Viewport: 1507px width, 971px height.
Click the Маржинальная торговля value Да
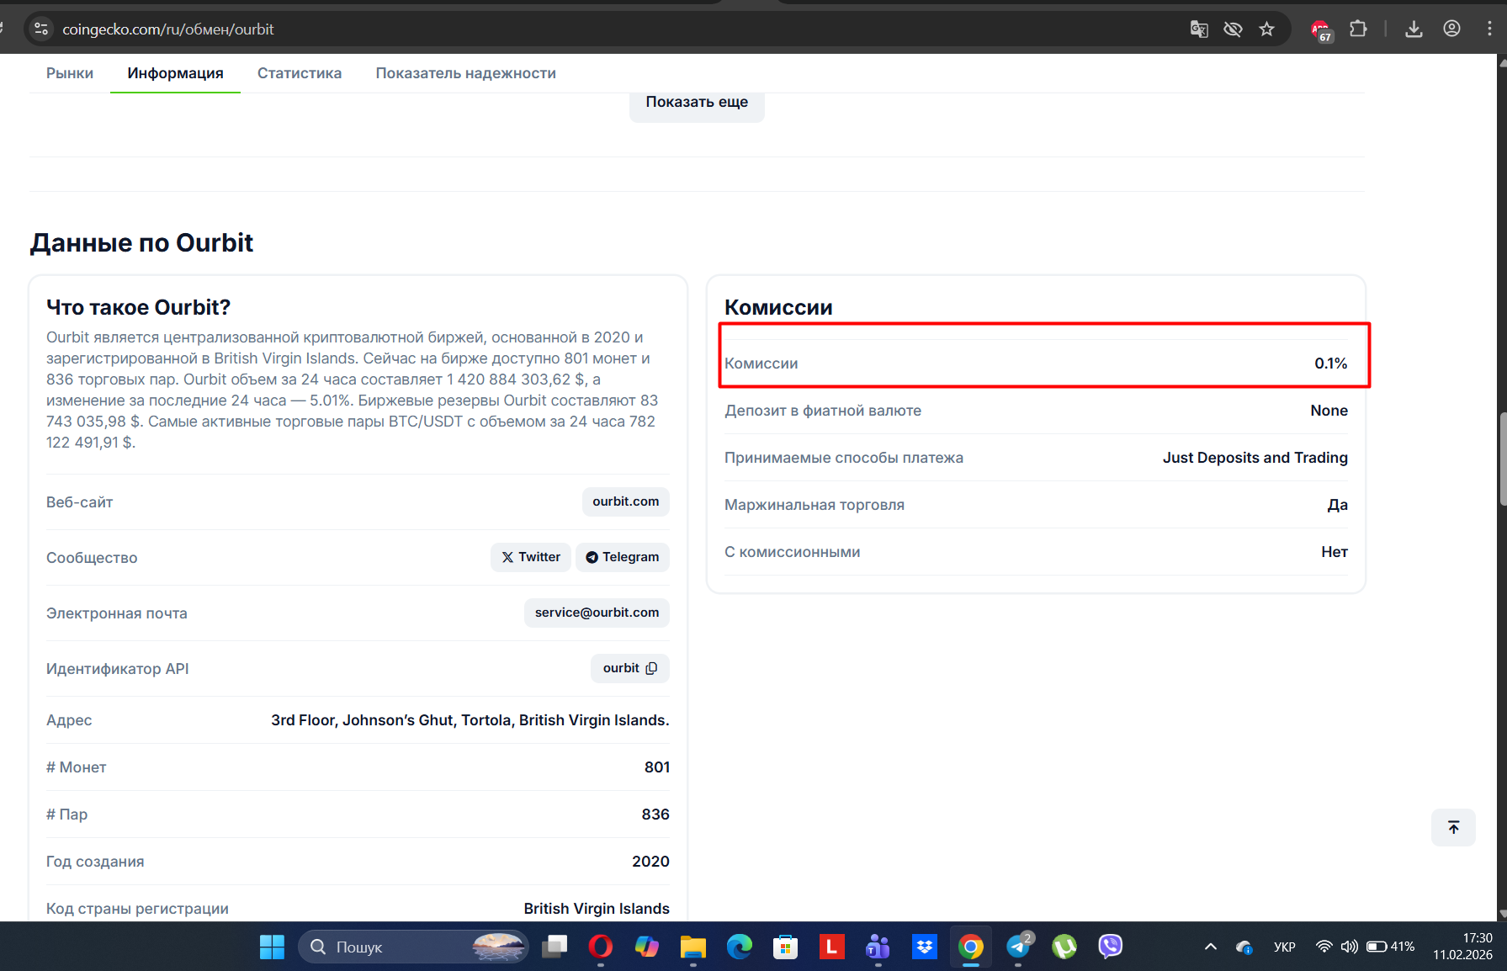(x=1338, y=505)
